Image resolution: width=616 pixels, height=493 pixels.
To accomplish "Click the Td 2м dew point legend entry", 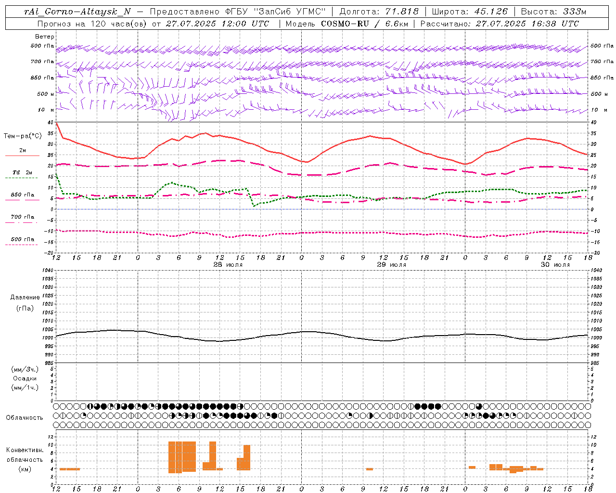I will (x=23, y=172).
